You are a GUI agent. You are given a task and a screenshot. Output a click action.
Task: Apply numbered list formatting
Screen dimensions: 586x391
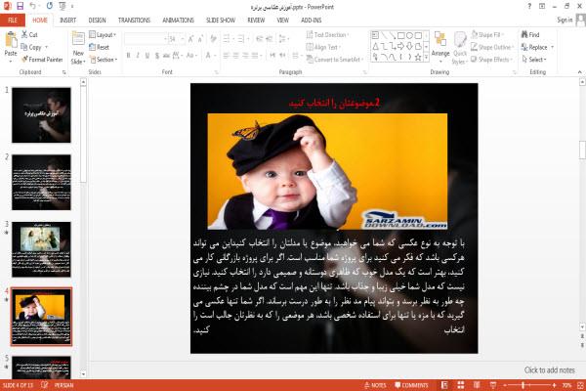[x=242, y=39]
